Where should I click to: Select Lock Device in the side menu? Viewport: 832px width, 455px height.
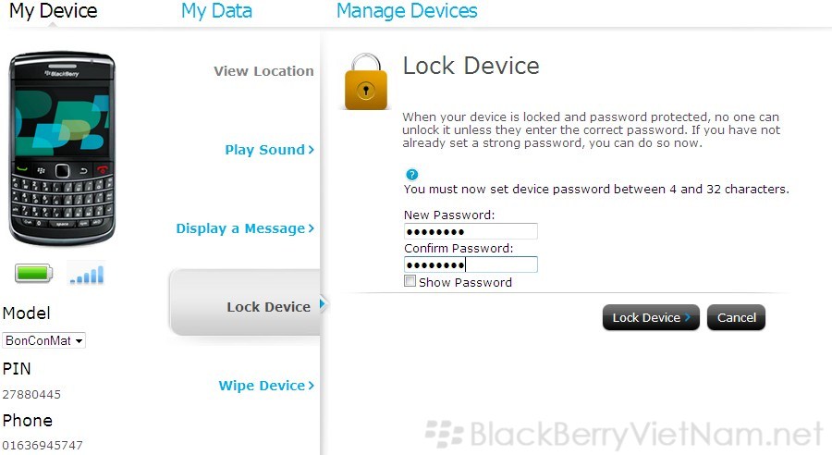point(268,307)
